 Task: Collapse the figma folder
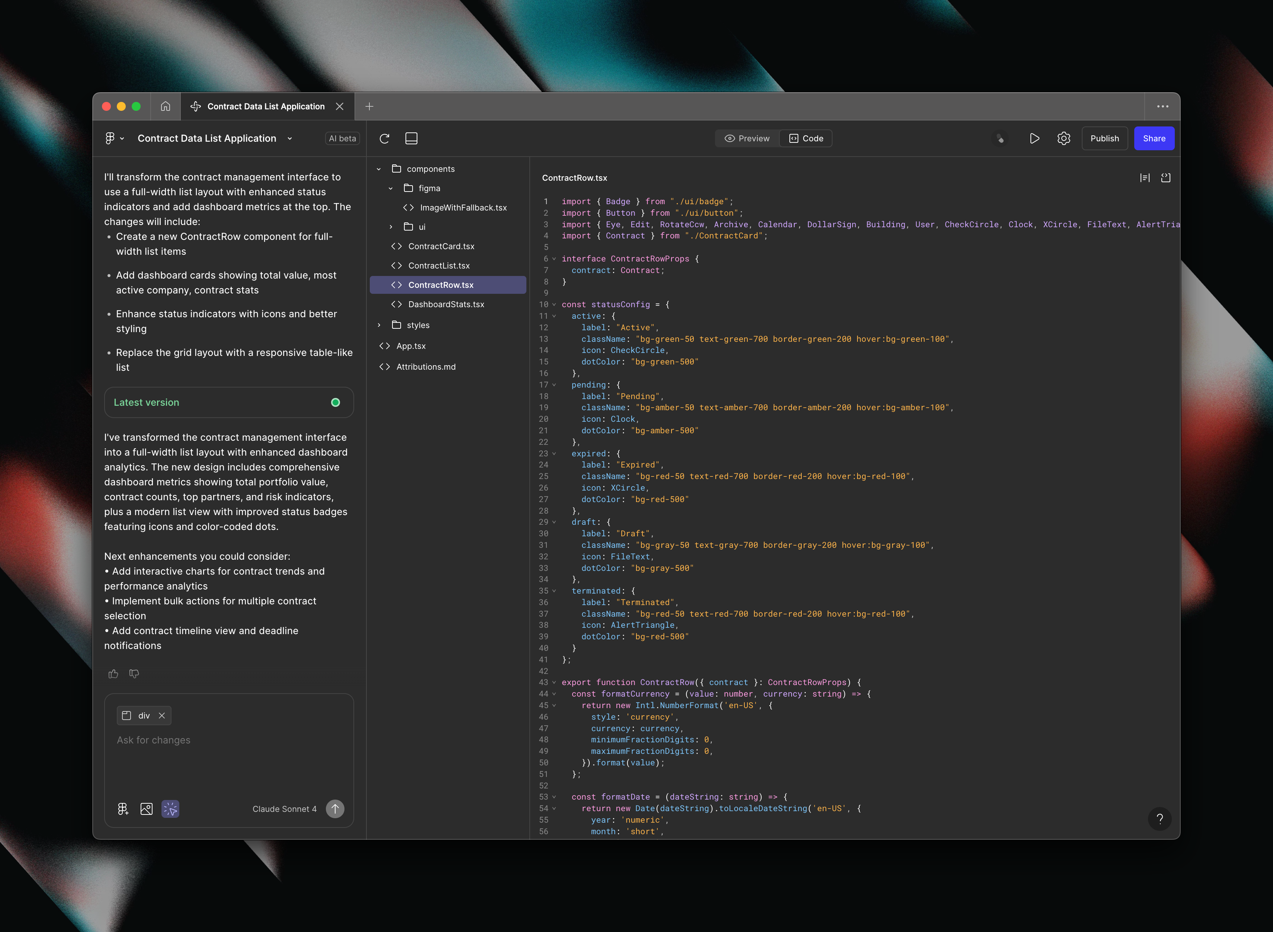tap(391, 188)
